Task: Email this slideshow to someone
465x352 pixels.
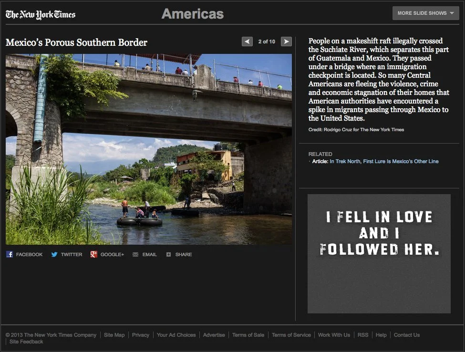Action: pos(145,254)
